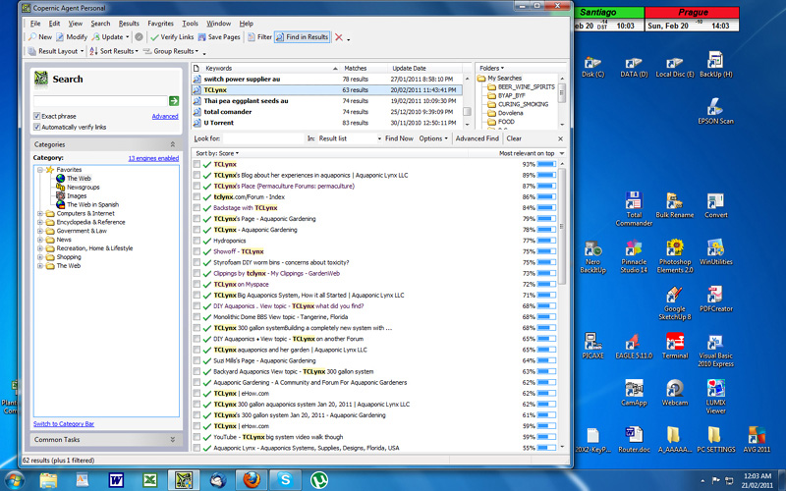Uncheck Automatically verify links checkbox

[37, 127]
